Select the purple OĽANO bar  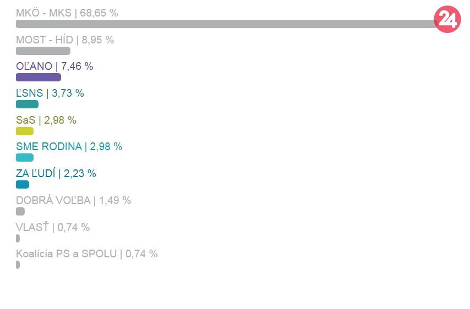(39, 78)
